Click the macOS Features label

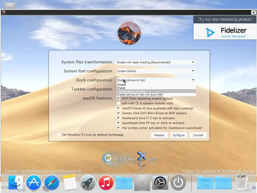98,98
